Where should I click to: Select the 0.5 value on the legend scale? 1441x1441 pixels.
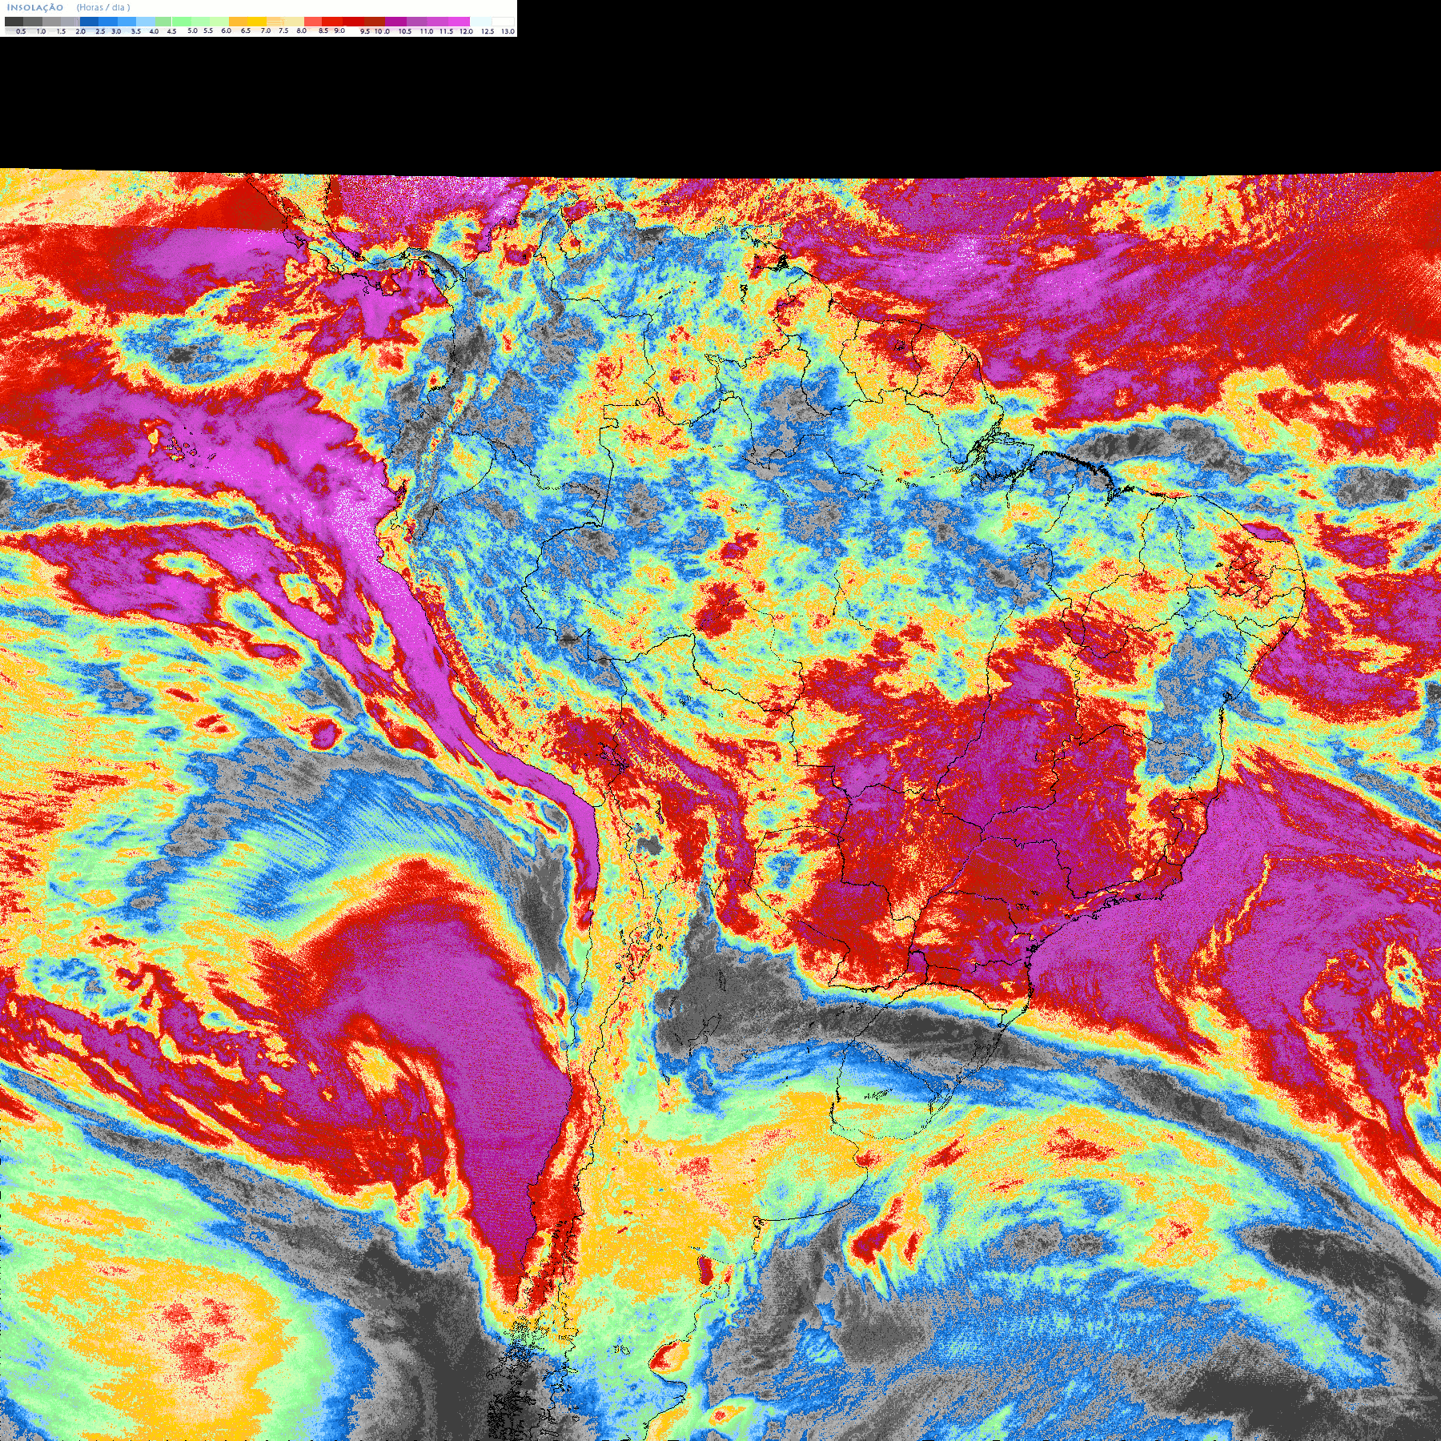[x=21, y=31]
